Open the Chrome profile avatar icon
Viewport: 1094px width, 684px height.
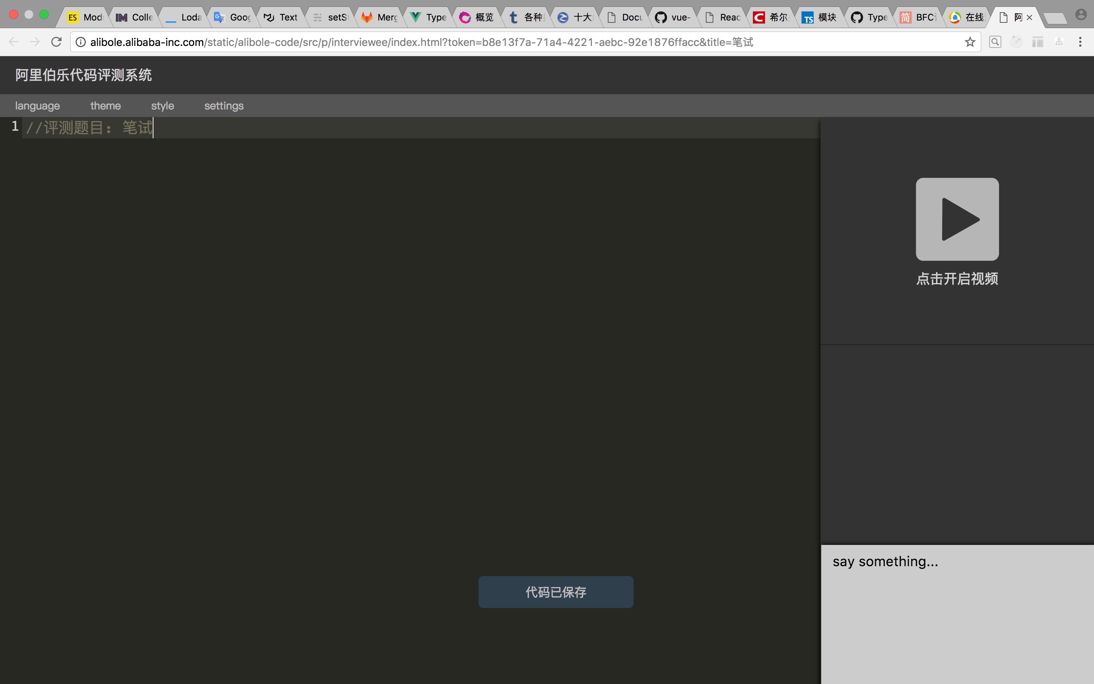[1081, 14]
